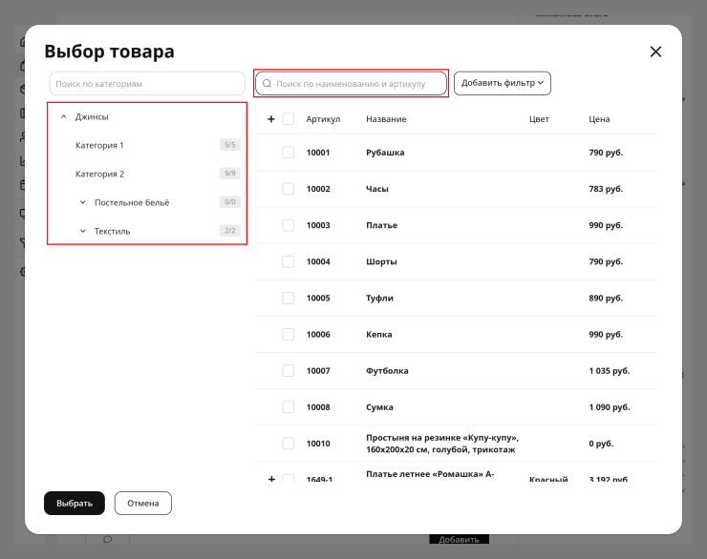Expand all rows with header plus icon
707x559 pixels.
271,119
